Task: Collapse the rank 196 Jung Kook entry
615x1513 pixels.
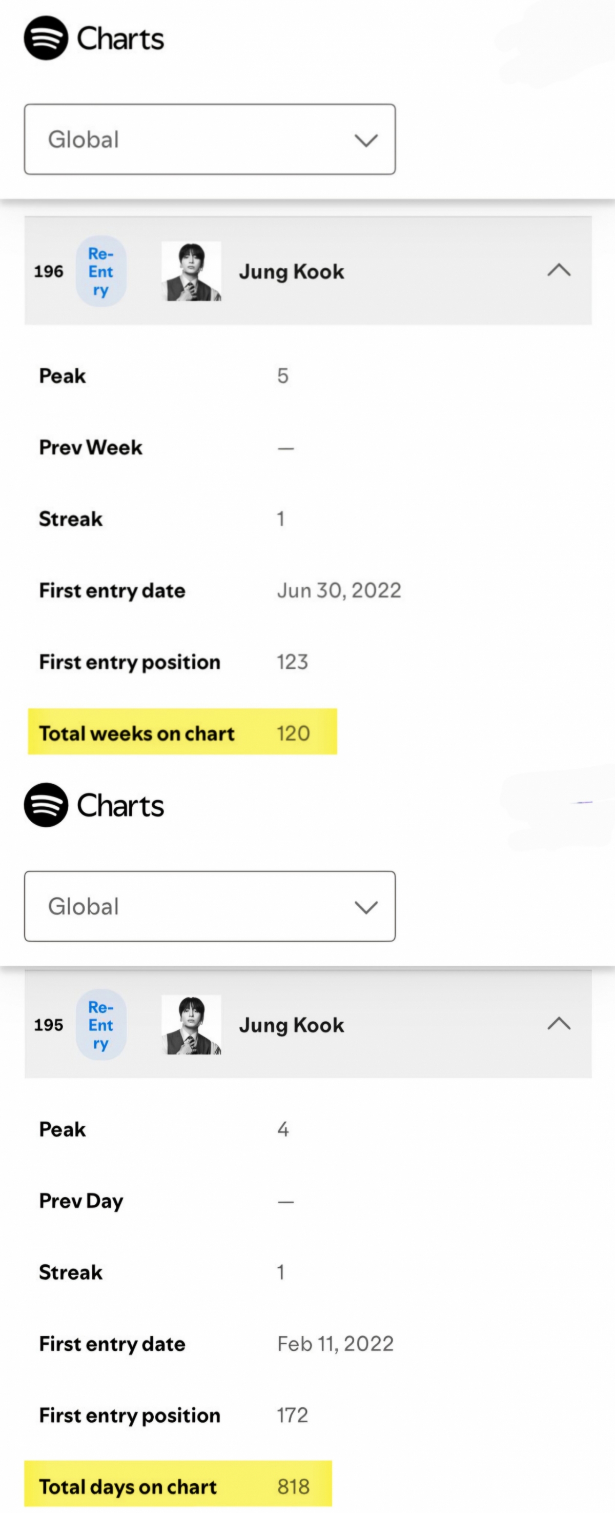Action: (559, 270)
